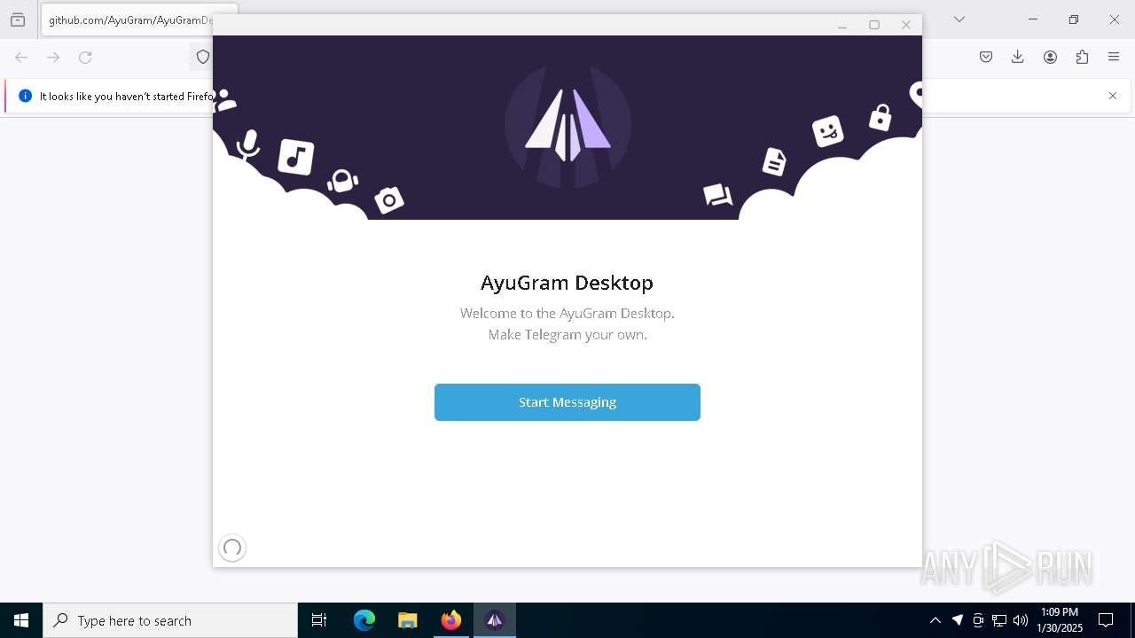
Task: Reload the page in Firefox
Action: pos(85,58)
